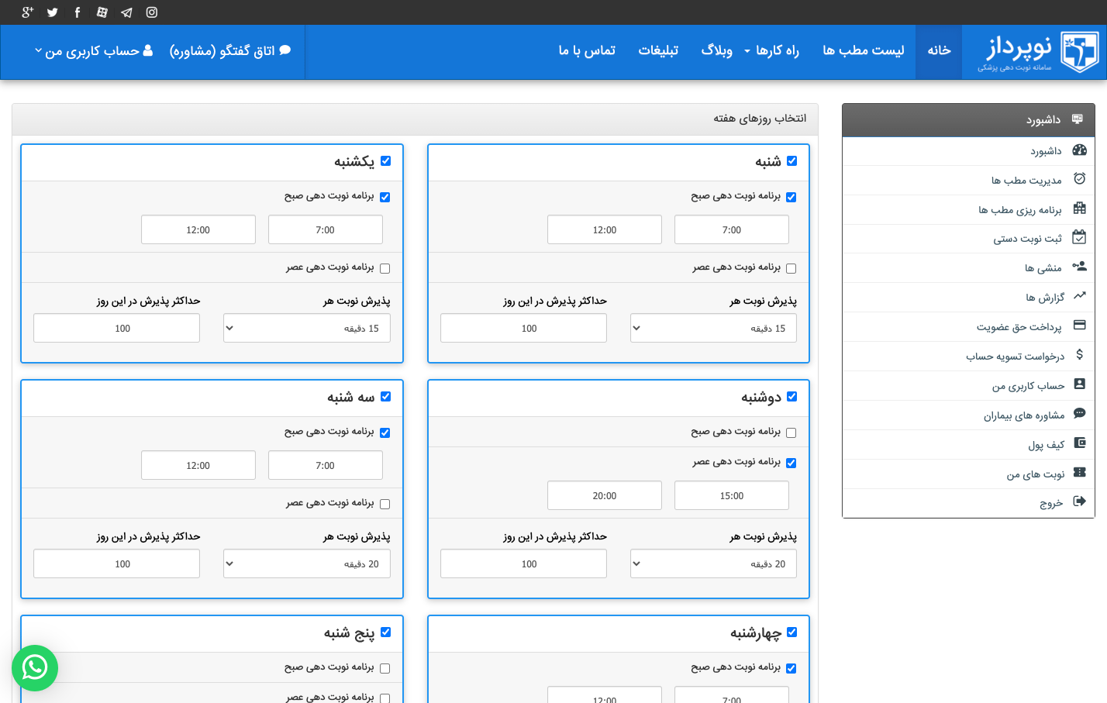Go to وبلاگ in the navbar

(716, 51)
